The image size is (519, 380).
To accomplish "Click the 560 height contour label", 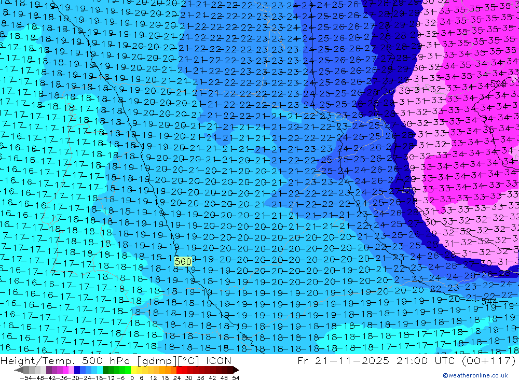I will [x=183, y=262].
